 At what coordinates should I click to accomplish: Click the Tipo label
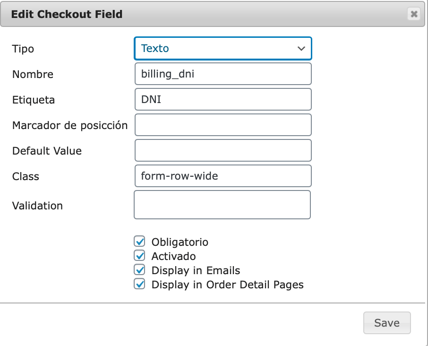click(23, 49)
